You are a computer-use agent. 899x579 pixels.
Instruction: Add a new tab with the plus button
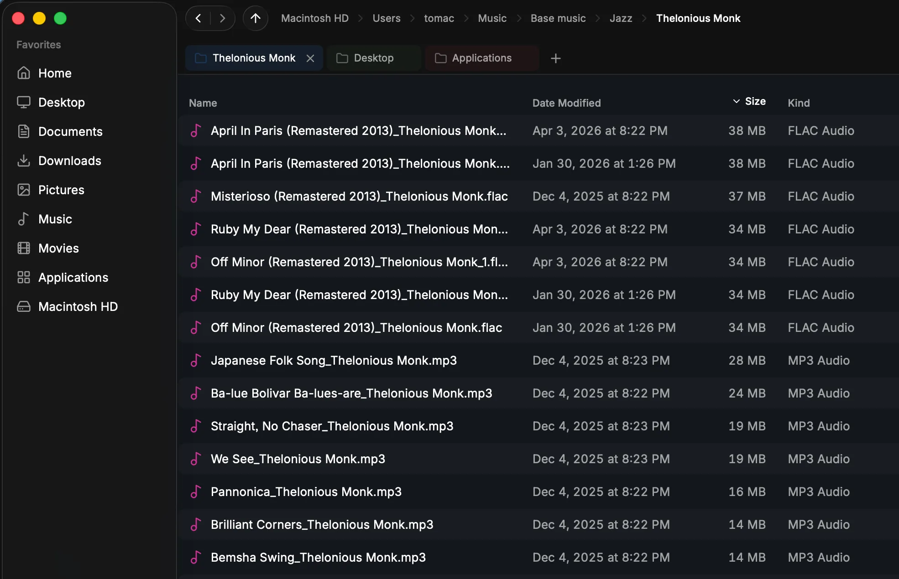coord(555,58)
